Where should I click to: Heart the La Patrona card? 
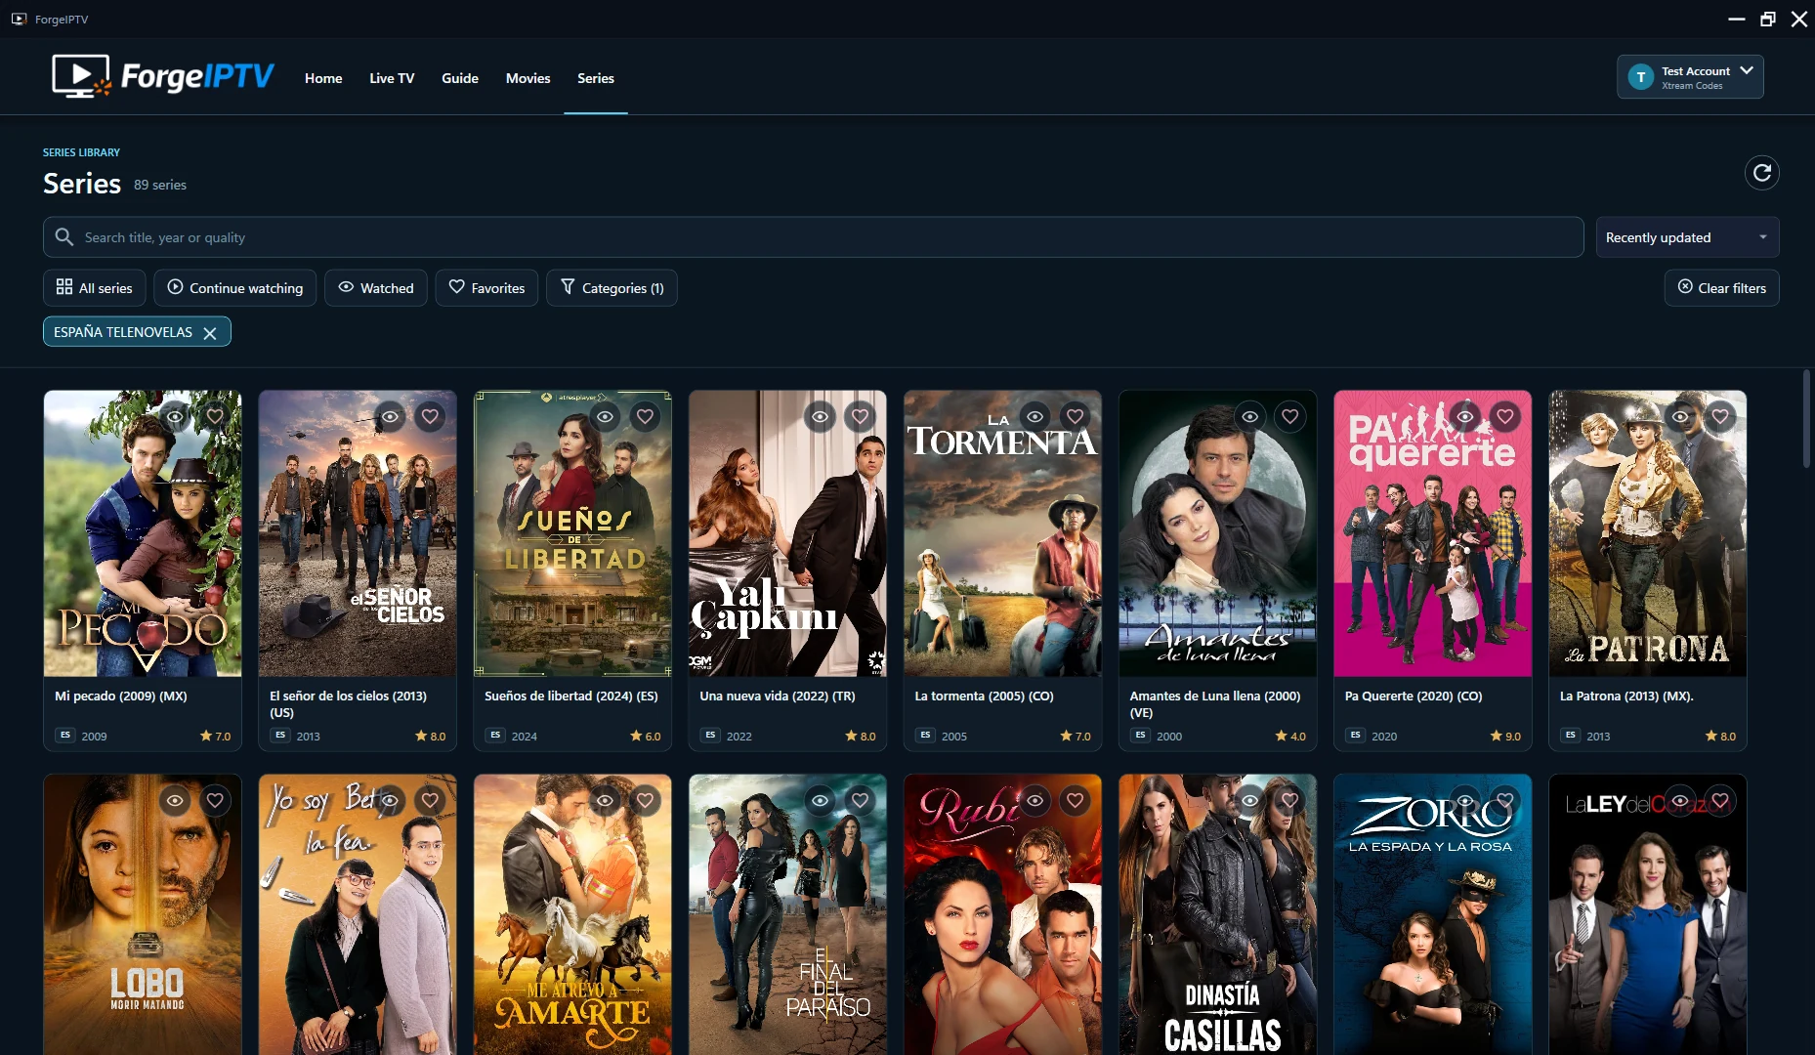pos(1719,416)
